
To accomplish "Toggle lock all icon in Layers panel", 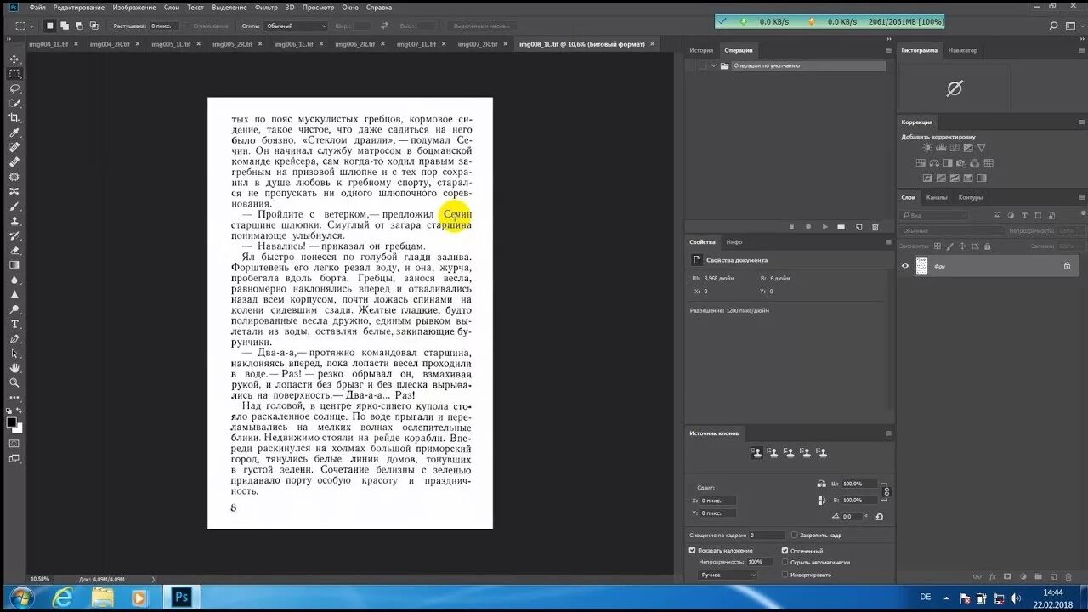I will (x=986, y=246).
